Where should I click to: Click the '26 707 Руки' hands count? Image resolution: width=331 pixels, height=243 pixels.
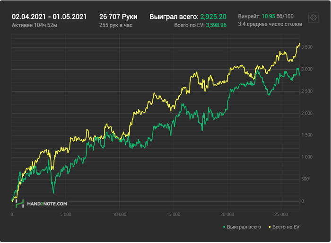pyautogui.click(x=118, y=17)
